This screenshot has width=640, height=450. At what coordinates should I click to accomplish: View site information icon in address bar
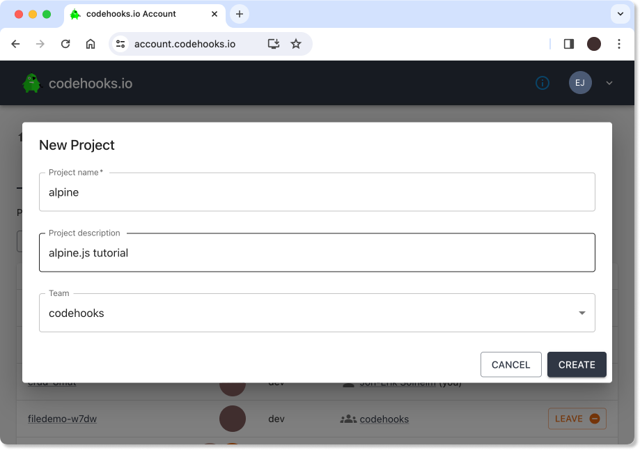pyautogui.click(x=120, y=44)
